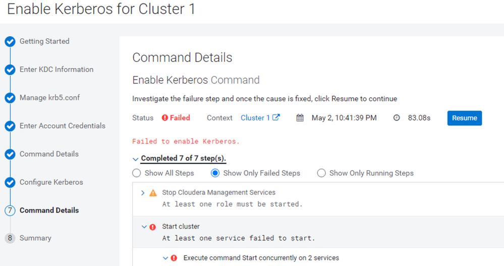Click the Enter KDC Information checkmark icon
The height and width of the screenshot is (266, 504).
click(10, 70)
